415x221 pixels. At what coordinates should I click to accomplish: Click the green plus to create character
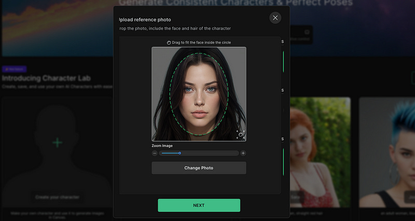pyautogui.click(x=57, y=143)
